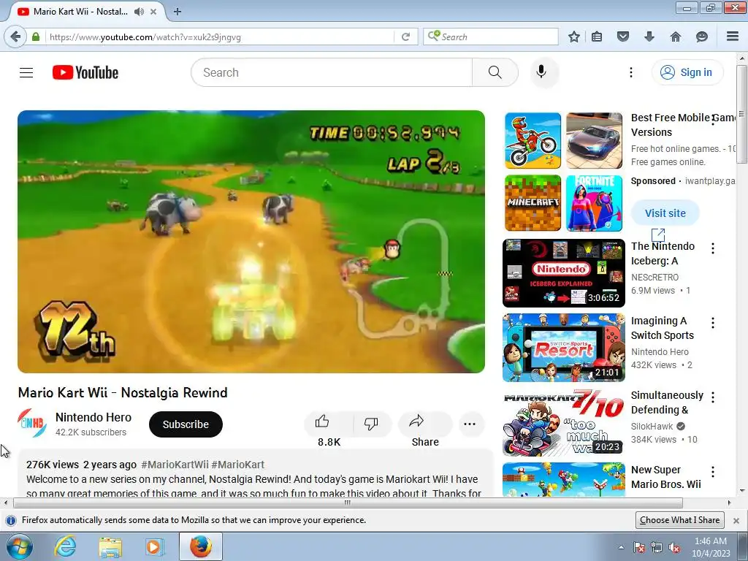Click the YouTube search input
The height and width of the screenshot is (561, 748).
[332, 72]
